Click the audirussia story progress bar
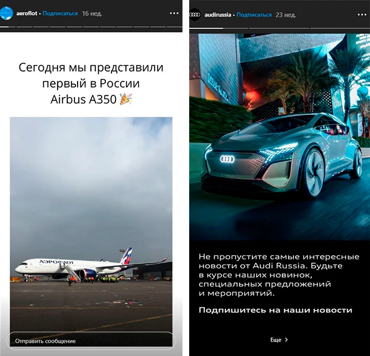 click(x=280, y=28)
